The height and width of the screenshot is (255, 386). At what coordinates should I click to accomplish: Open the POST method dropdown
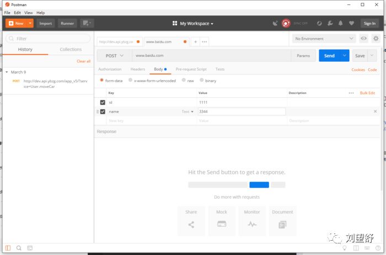click(115, 56)
